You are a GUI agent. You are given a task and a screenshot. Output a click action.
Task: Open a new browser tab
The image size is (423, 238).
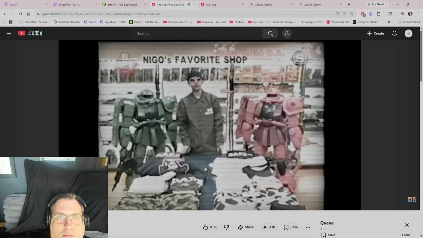(349, 5)
